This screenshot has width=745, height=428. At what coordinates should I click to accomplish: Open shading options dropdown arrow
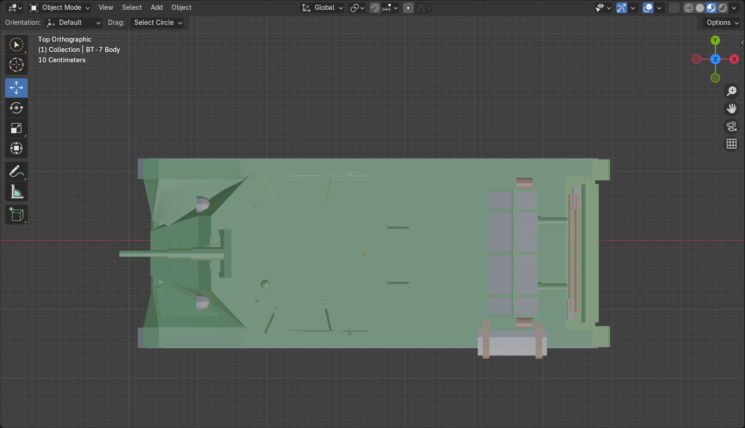(734, 8)
